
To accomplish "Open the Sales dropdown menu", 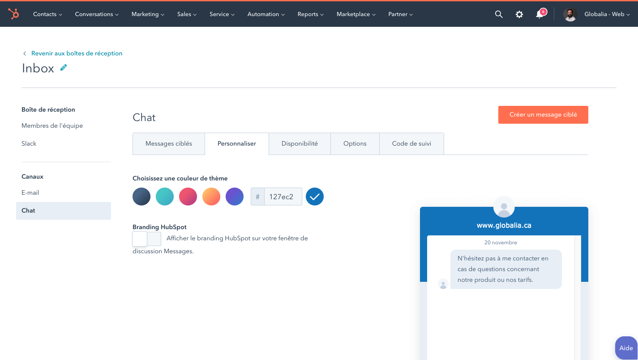I will coord(187,14).
